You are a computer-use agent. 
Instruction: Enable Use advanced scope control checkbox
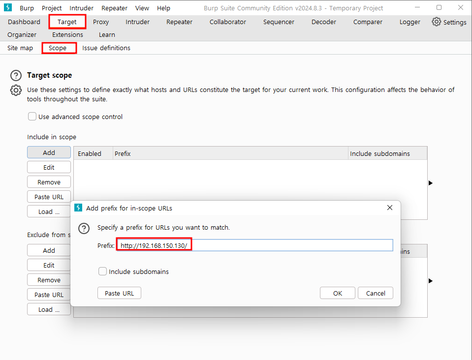(32, 117)
